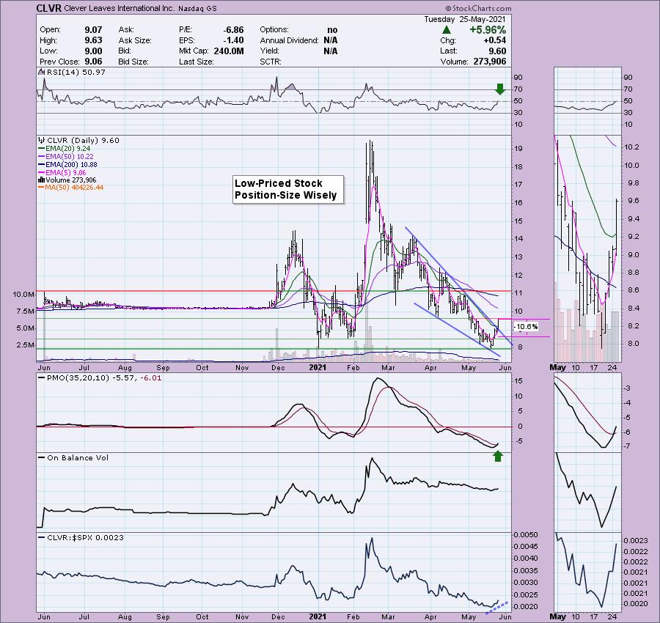The width and height of the screenshot is (660, 623).
Task: Click the price bar icon before CLVR (Daily)
Action: [x=42, y=140]
